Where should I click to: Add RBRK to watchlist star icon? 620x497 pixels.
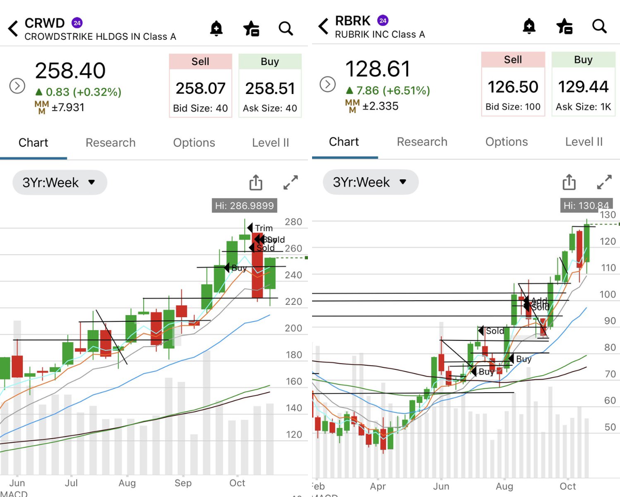(564, 26)
